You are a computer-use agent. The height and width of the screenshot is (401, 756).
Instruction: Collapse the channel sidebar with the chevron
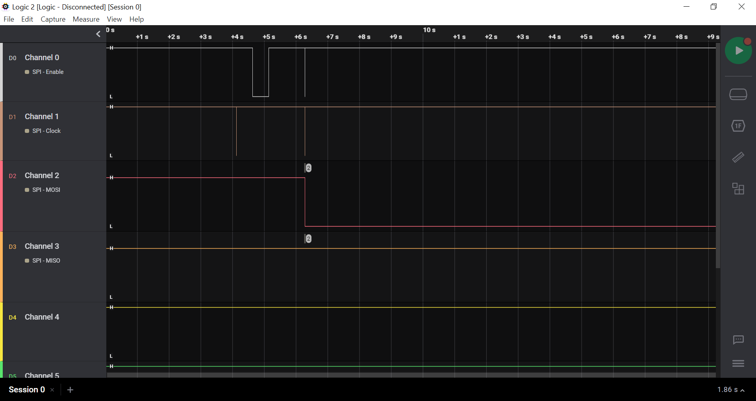(x=98, y=34)
